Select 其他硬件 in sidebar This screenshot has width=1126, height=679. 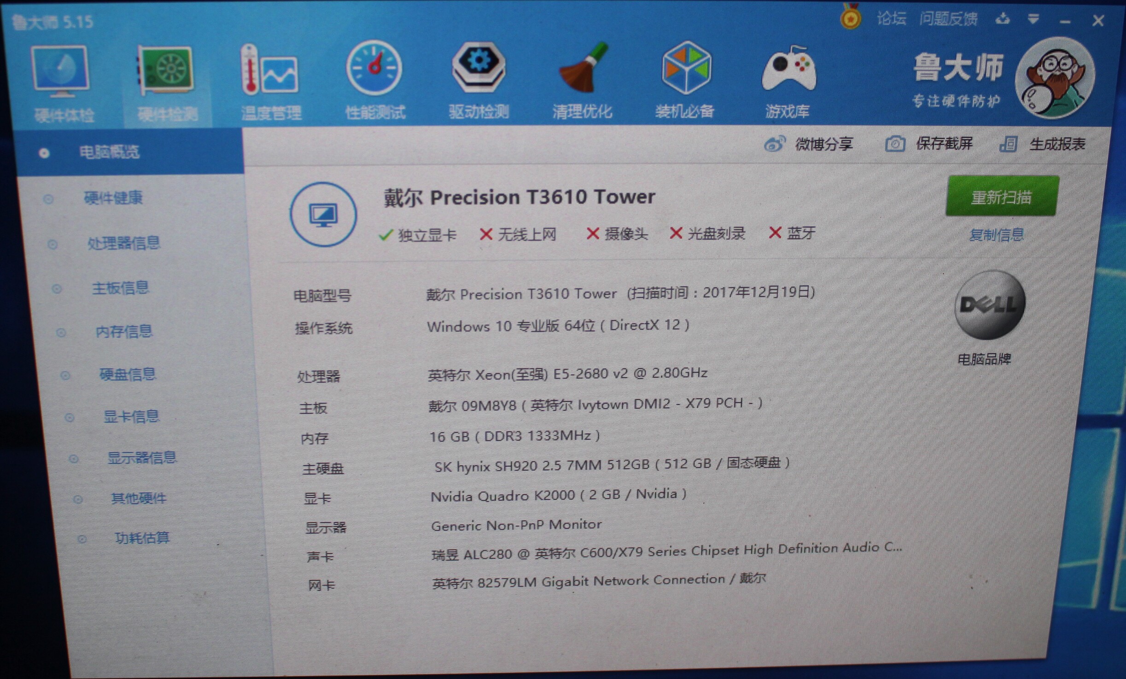pyautogui.click(x=138, y=498)
